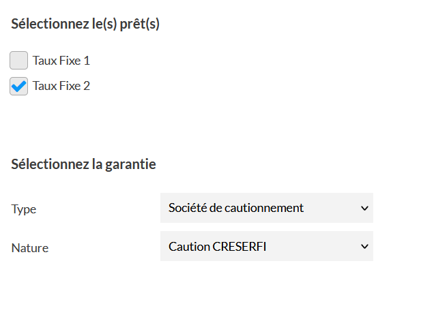Select the "Caution CRESERFI" value text
This screenshot has height=321, width=421.
click(218, 246)
